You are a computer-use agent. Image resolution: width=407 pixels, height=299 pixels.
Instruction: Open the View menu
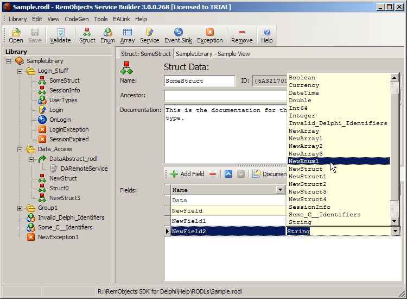click(53, 19)
